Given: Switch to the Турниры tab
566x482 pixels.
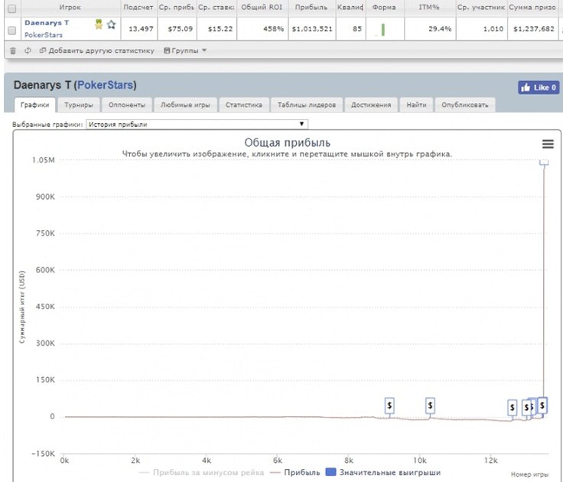Looking at the screenshot, I should coord(80,105).
